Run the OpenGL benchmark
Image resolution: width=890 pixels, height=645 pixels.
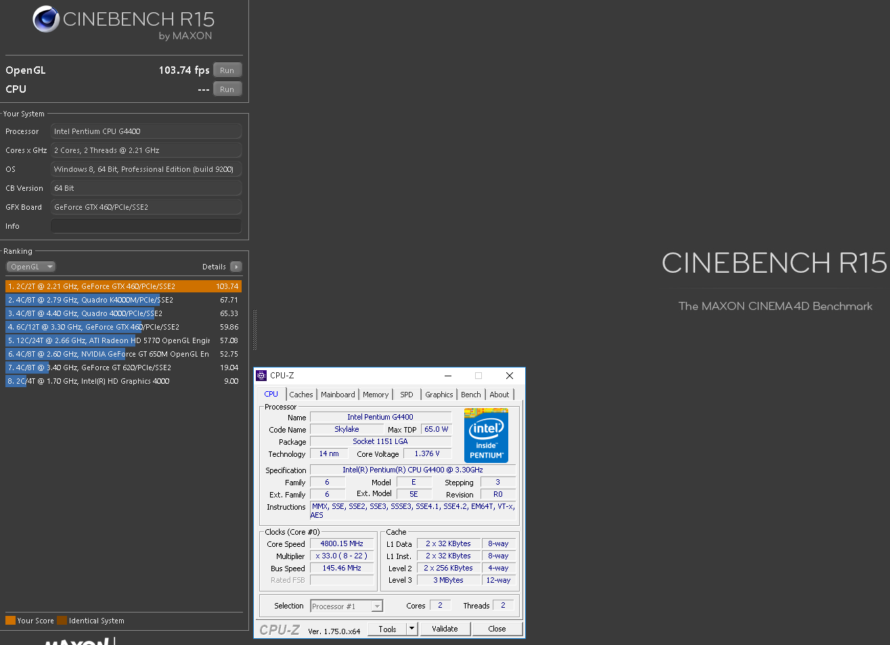click(x=227, y=70)
